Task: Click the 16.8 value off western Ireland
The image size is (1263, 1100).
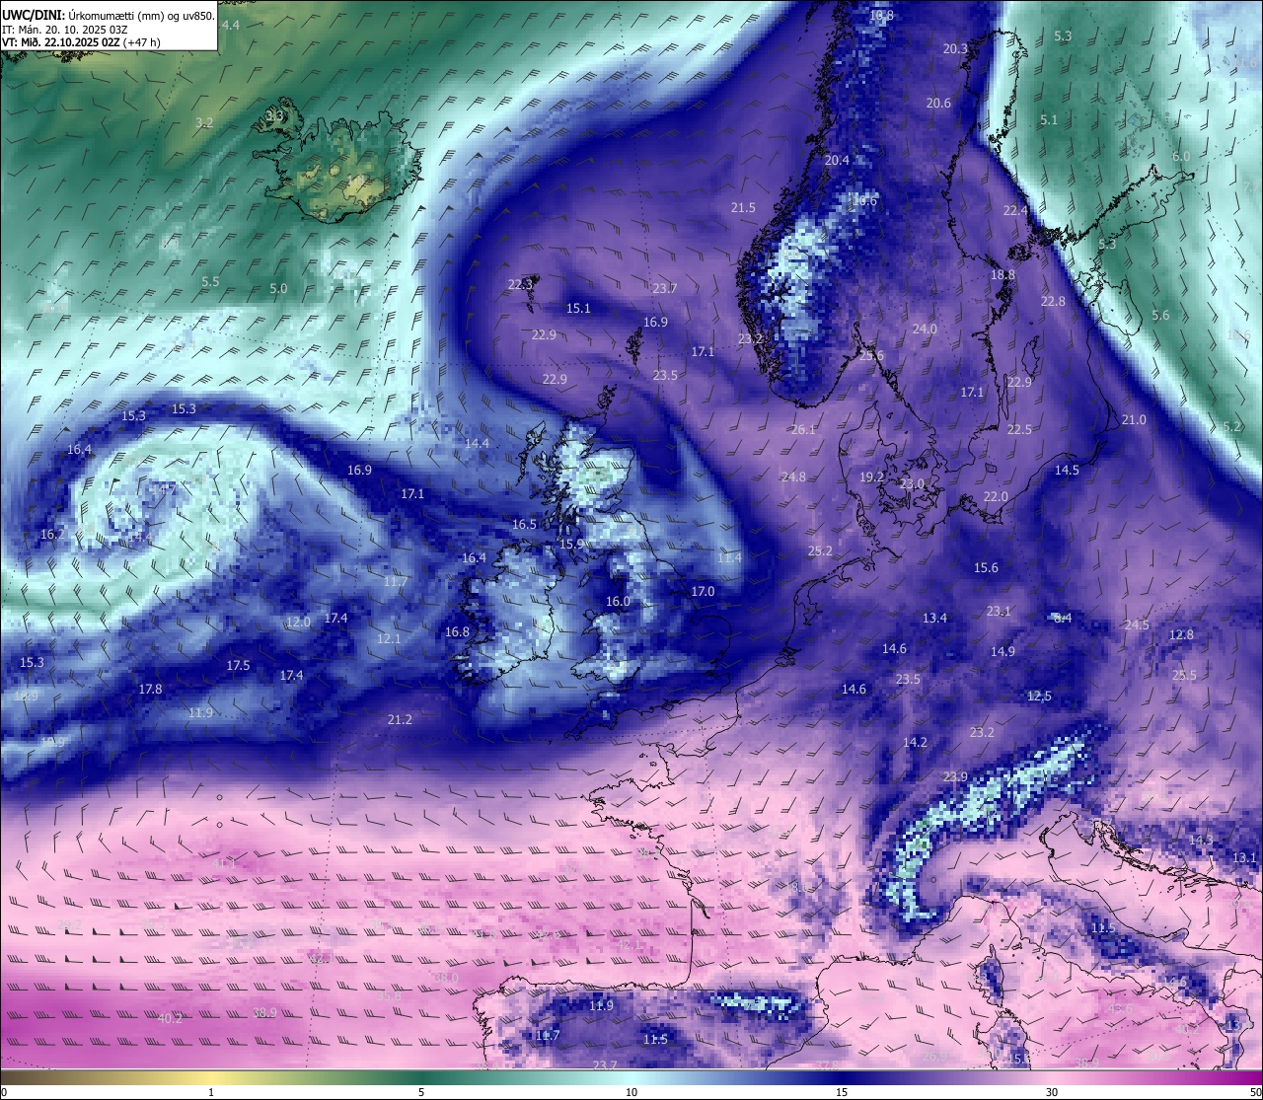Action: pyautogui.click(x=457, y=631)
